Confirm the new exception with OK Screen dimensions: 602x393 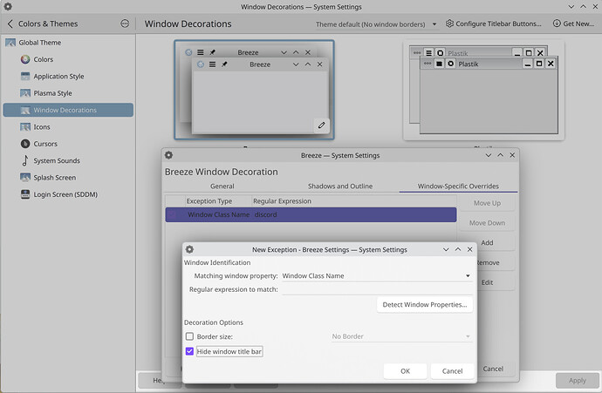[x=405, y=371]
